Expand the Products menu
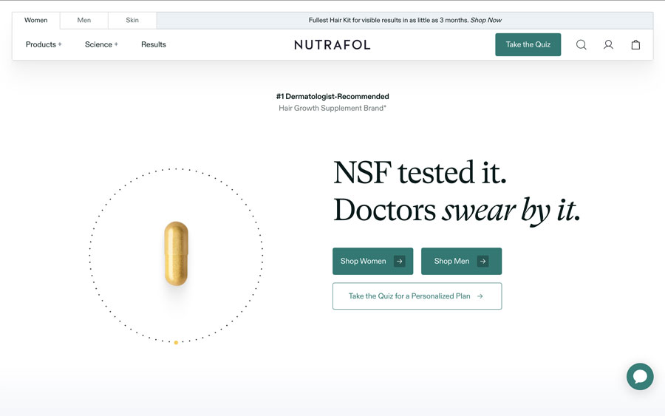This screenshot has height=416, width=665. (44, 44)
